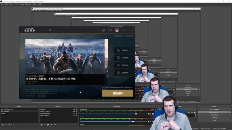Open the gamepad icon in launcher header

pyautogui.click(x=110, y=30)
